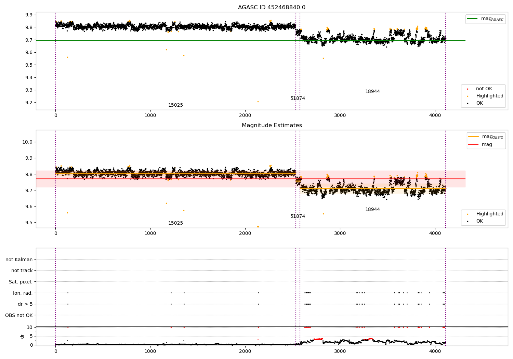Viewport: 513px width, 359px height.
Task: Click the "dr > 5" row label
Action: [25, 304]
